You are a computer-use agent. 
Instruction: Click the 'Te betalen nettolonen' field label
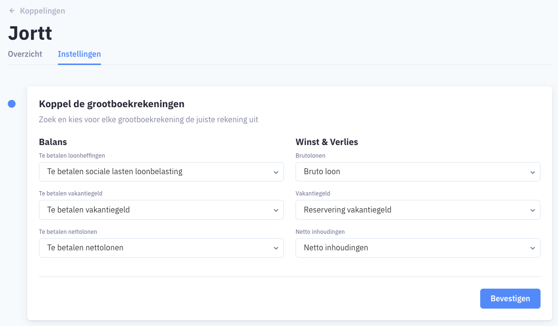click(x=68, y=232)
